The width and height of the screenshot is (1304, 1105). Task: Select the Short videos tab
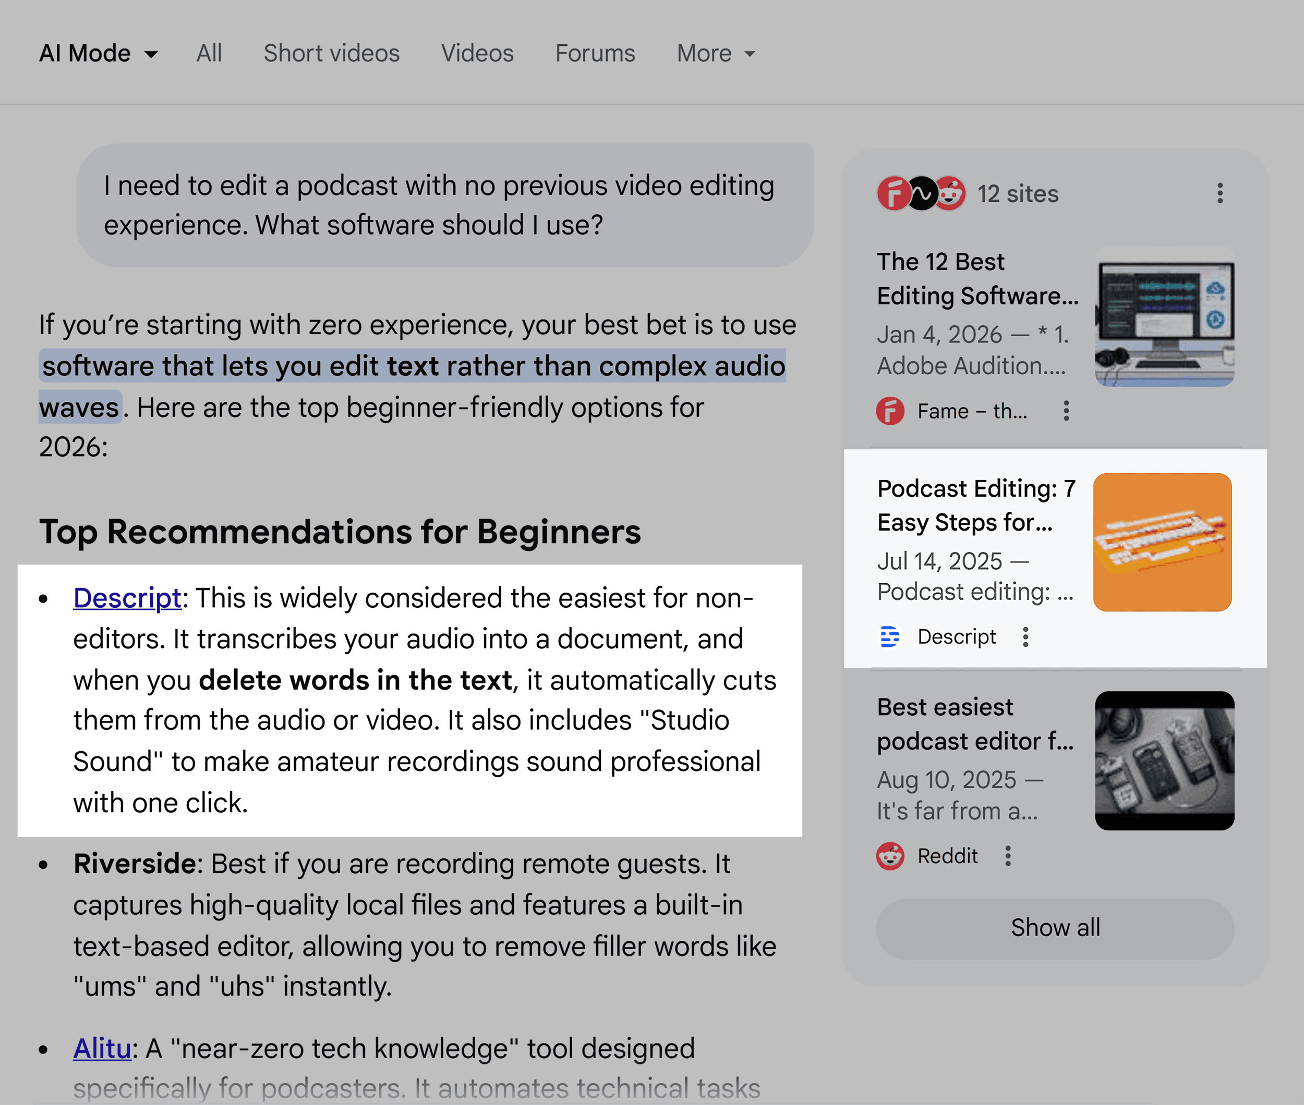click(332, 53)
